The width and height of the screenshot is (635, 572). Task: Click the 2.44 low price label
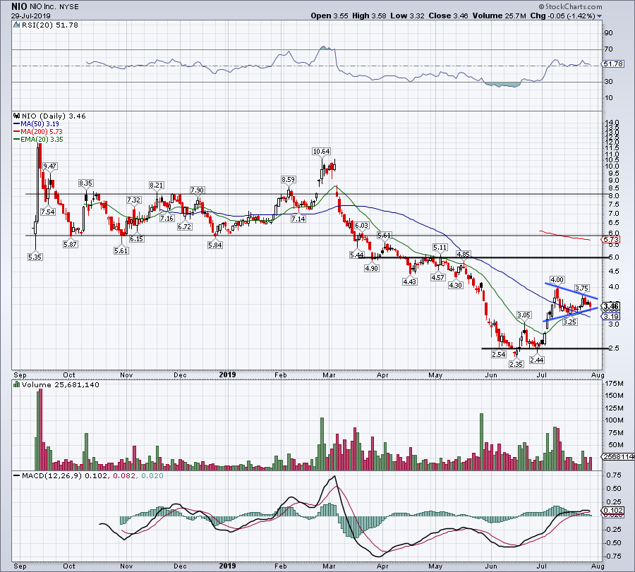(537, 360)
